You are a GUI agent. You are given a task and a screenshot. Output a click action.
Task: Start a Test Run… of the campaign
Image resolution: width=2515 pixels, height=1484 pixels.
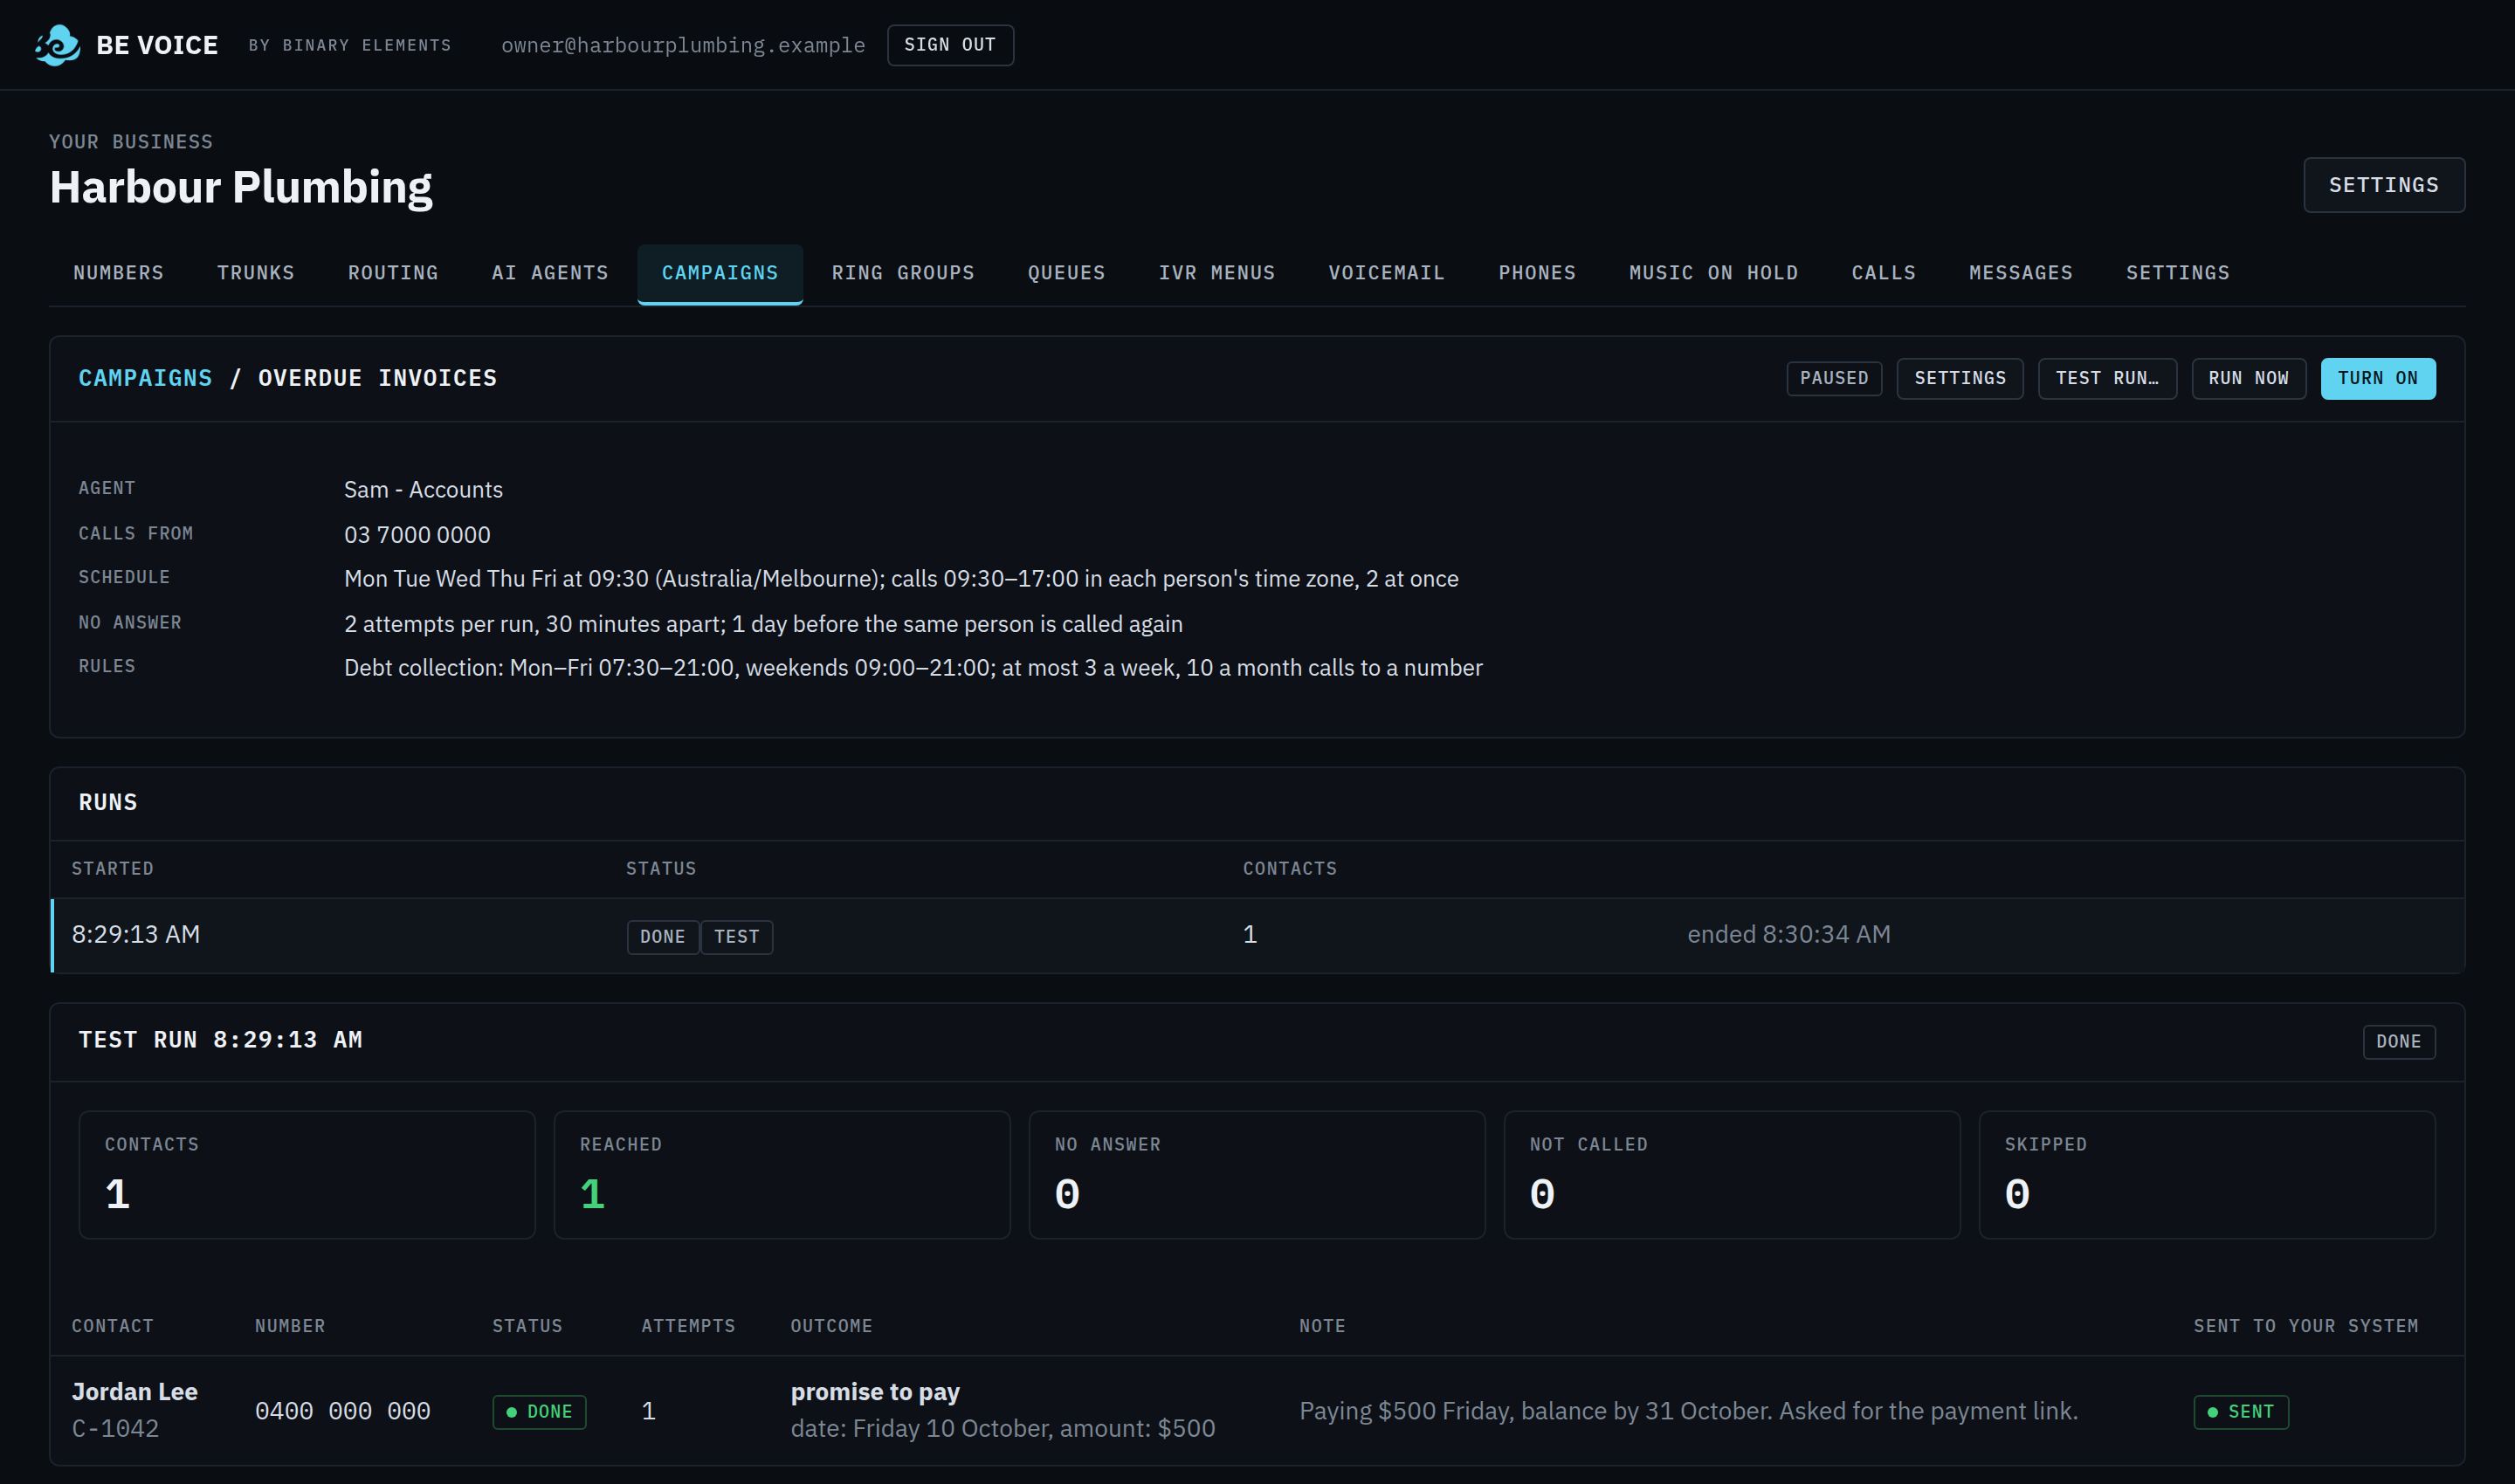coord(2107,378)
